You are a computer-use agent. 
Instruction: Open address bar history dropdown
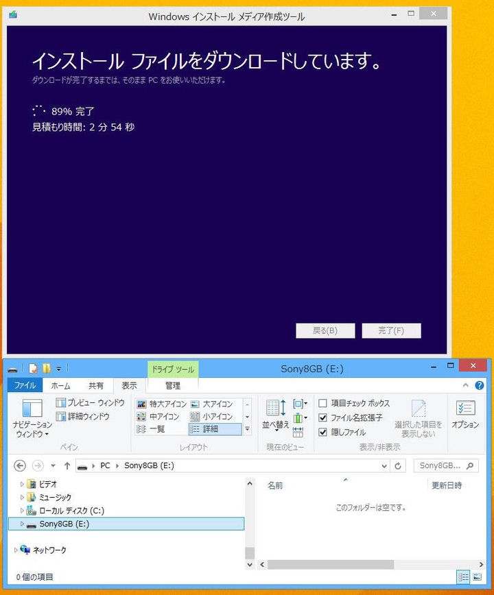click(x=384, y=465)
